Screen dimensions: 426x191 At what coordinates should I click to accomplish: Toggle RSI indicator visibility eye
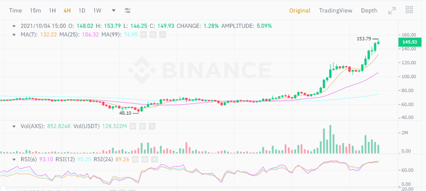[x=135, y=159]
